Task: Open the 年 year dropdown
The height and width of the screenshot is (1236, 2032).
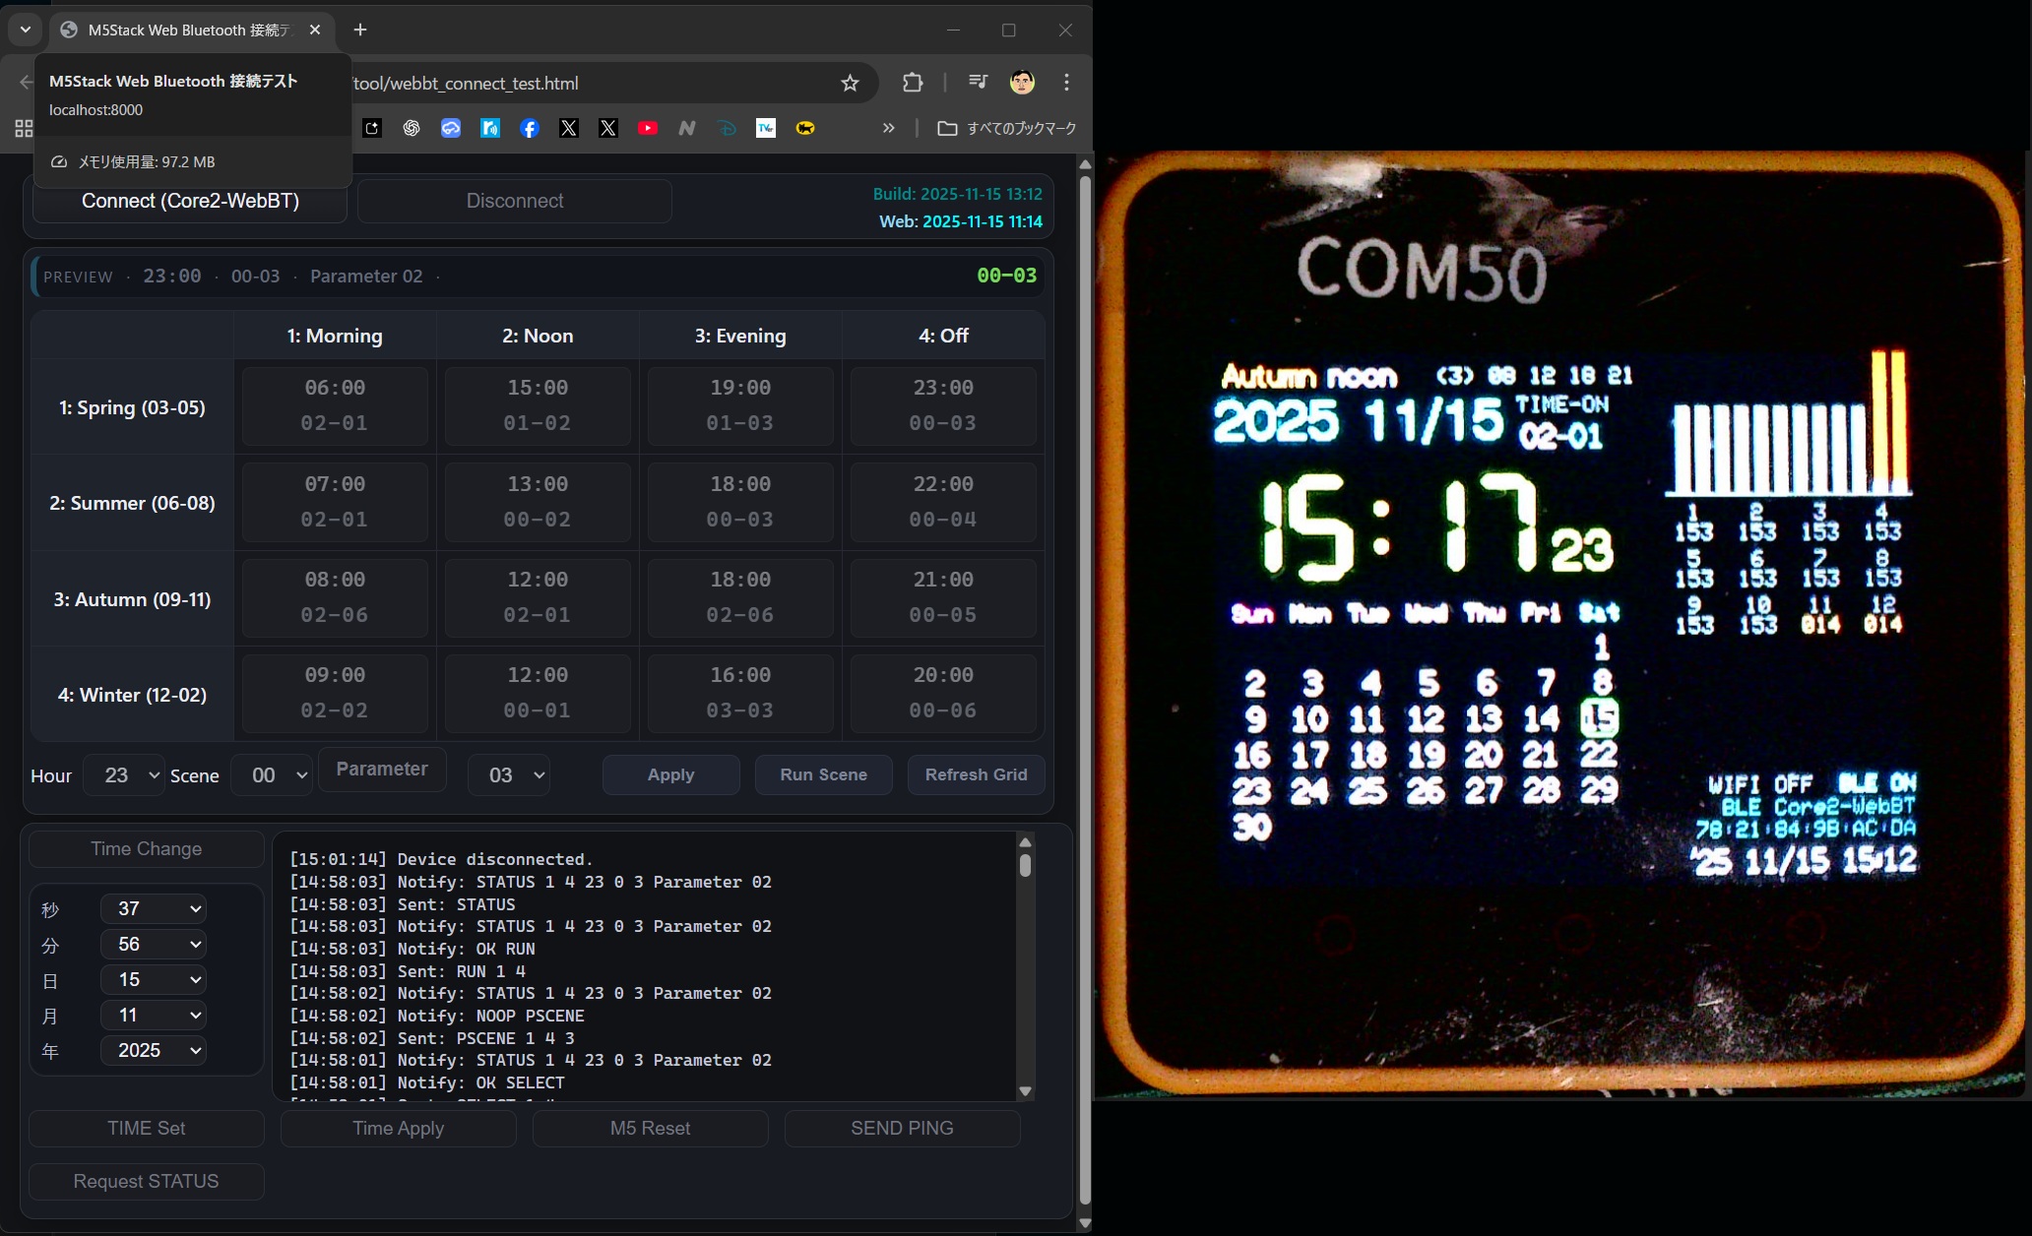Action: click(x=153, y=1050)
